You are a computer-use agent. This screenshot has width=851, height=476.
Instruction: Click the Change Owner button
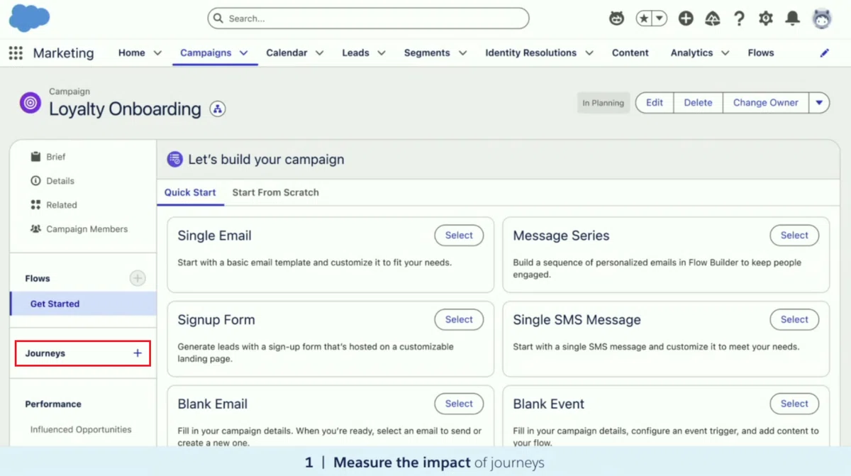(x=766, y=103)
